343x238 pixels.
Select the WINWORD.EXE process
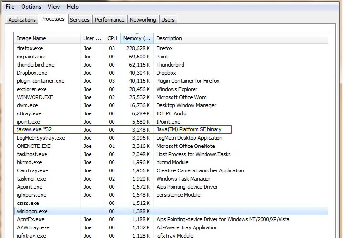tap(171, 97)
